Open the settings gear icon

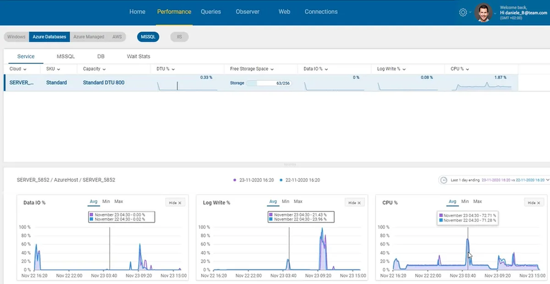[462, 12]
